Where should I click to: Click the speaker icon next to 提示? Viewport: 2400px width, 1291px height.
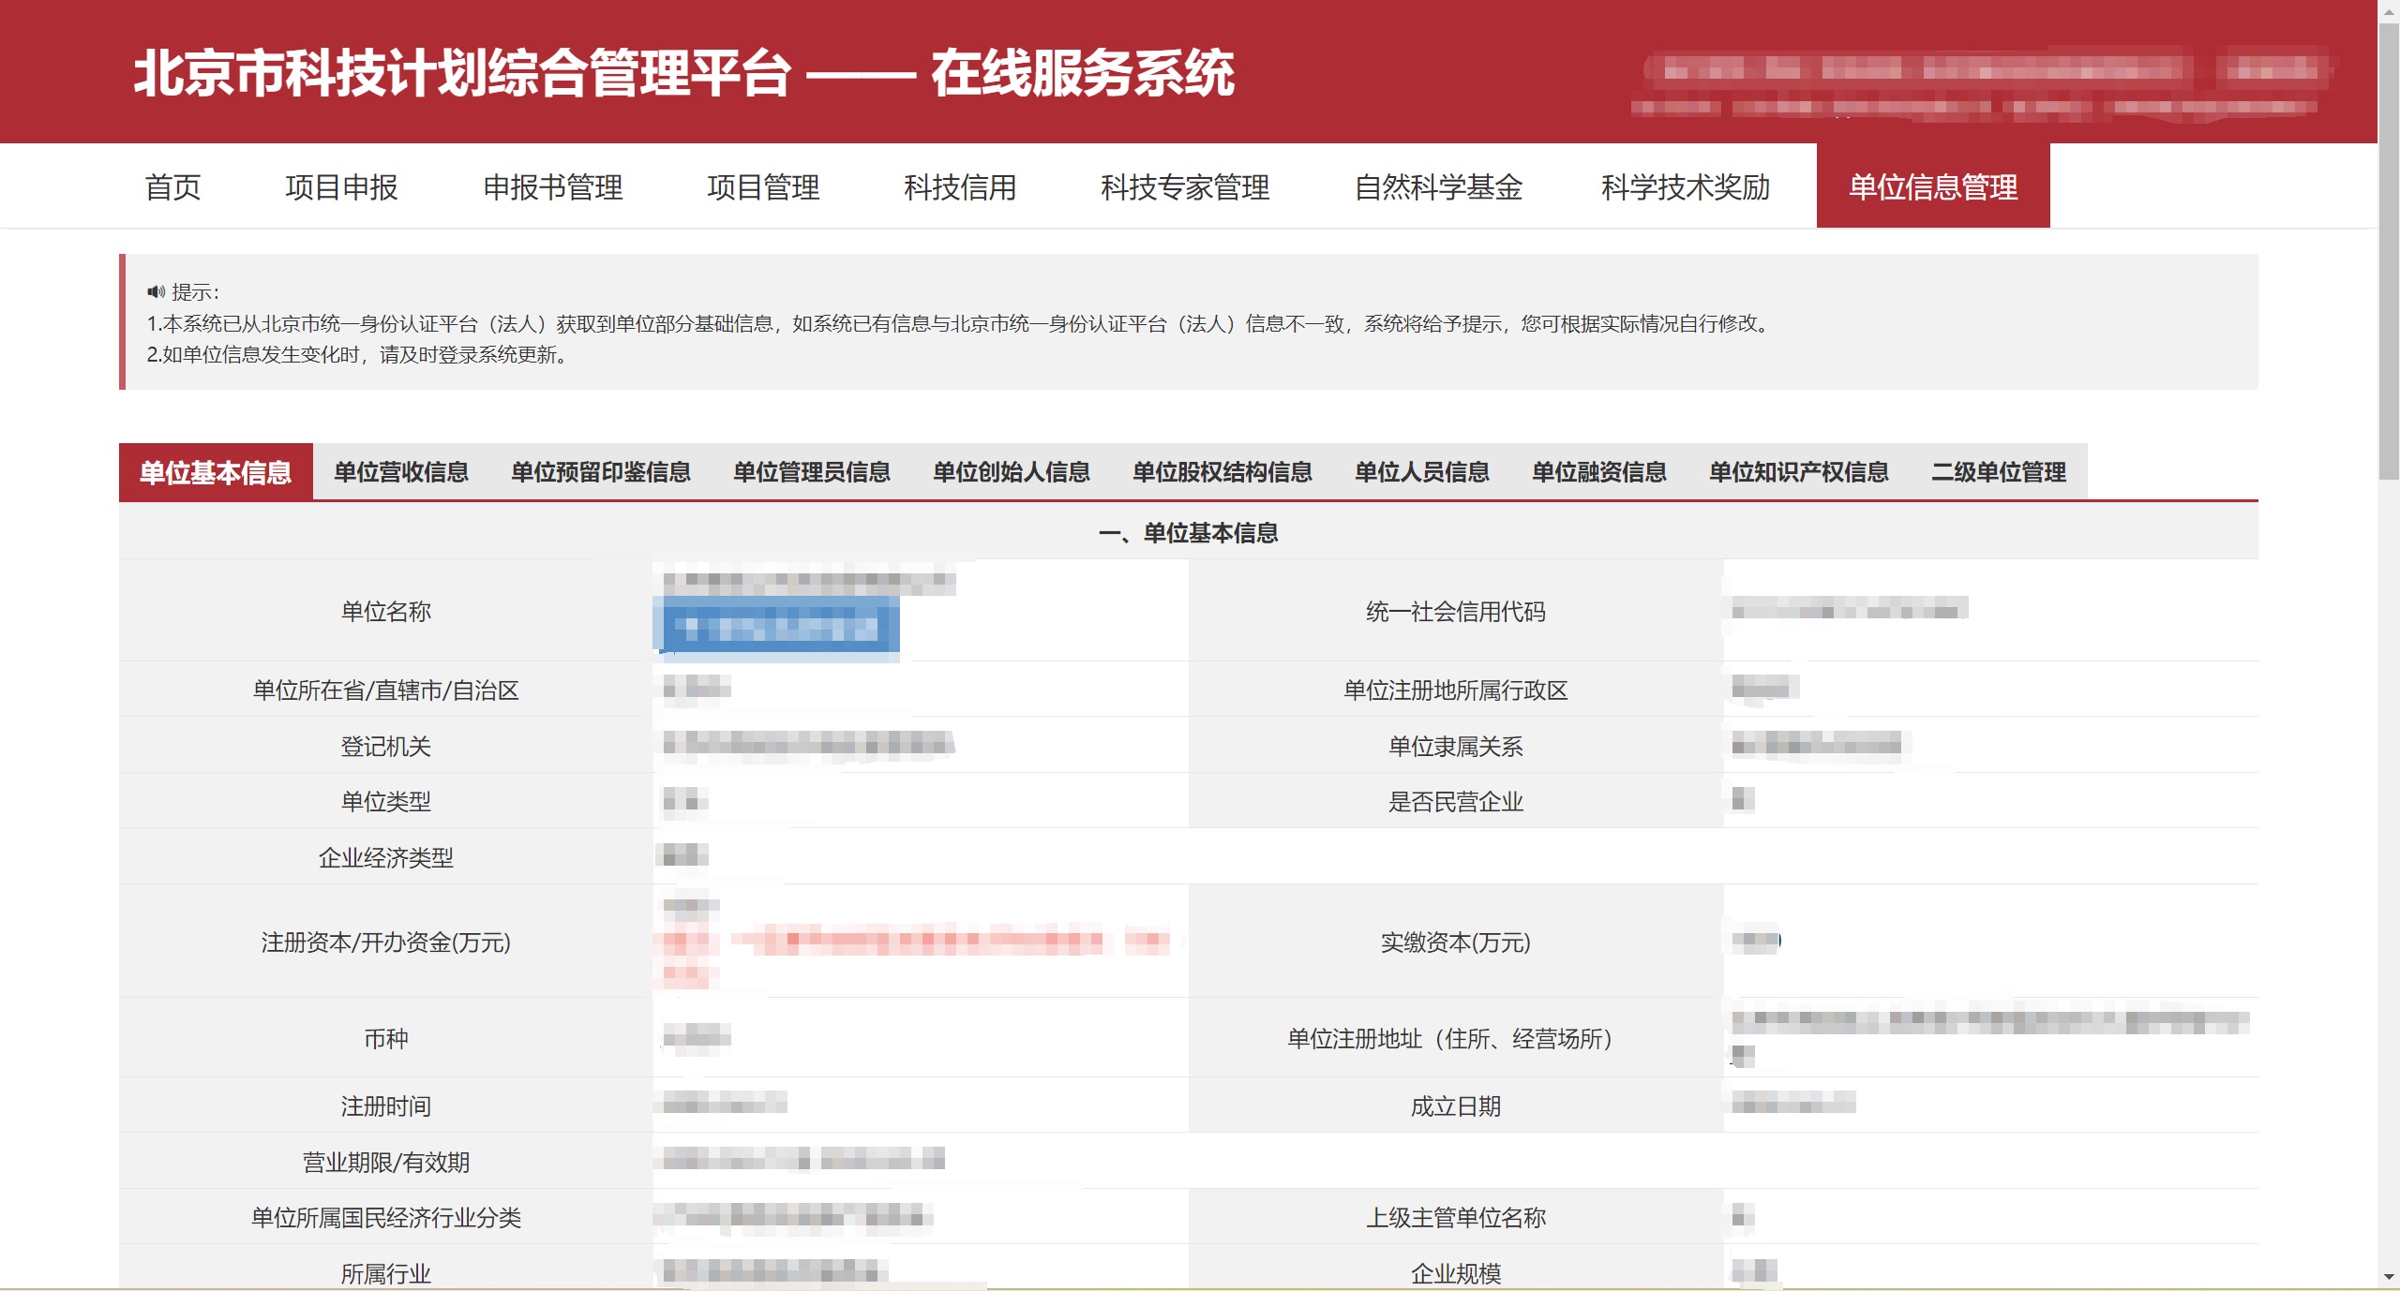[156, 292]
